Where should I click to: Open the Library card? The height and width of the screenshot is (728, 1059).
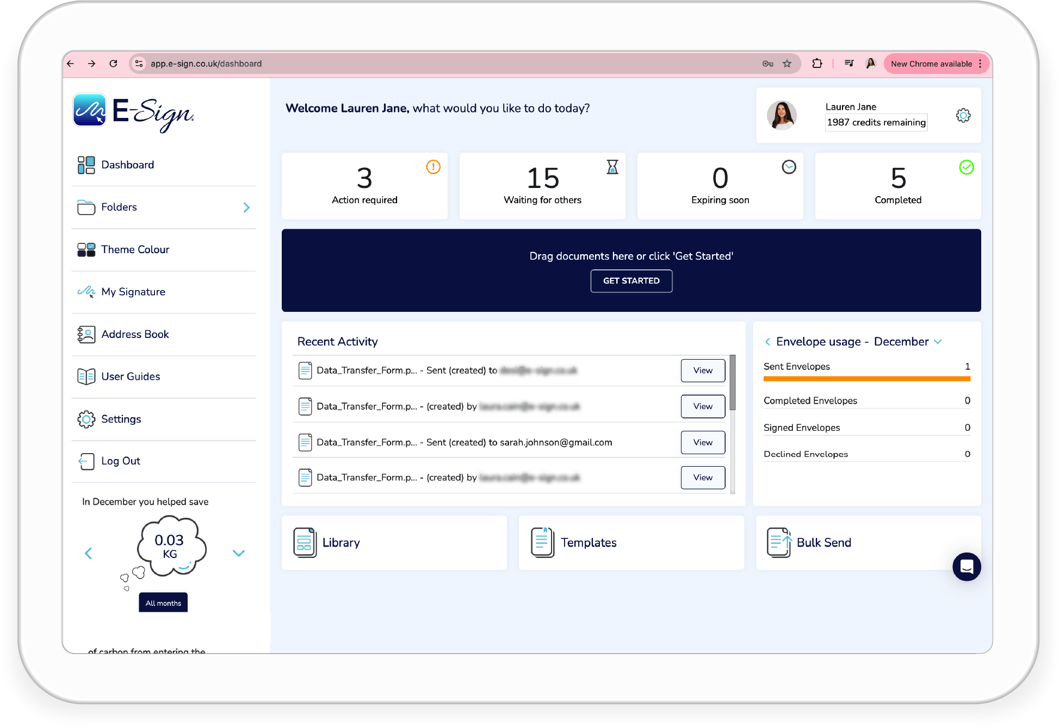394,543
